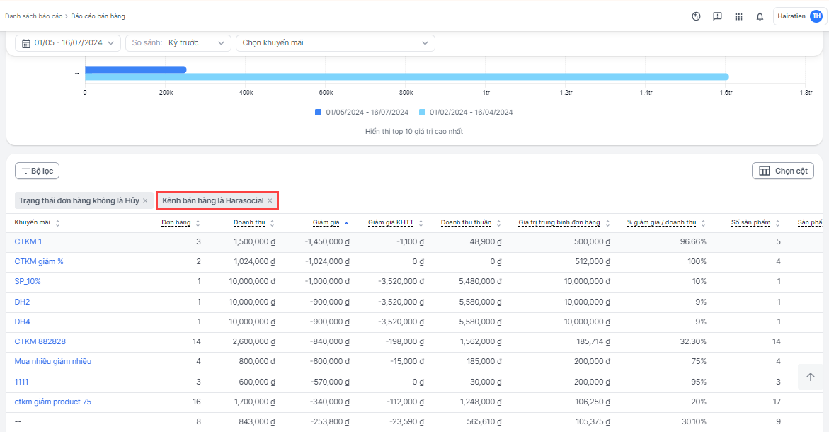Open the Hairatien account menu
This screenshot has width=829, height=432.
coord(799,16)
